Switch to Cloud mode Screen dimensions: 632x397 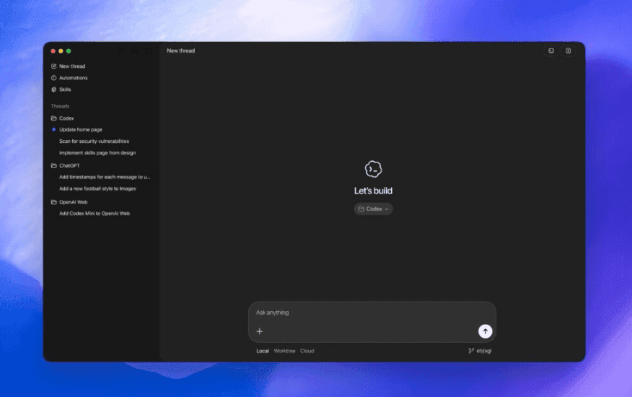307,351
